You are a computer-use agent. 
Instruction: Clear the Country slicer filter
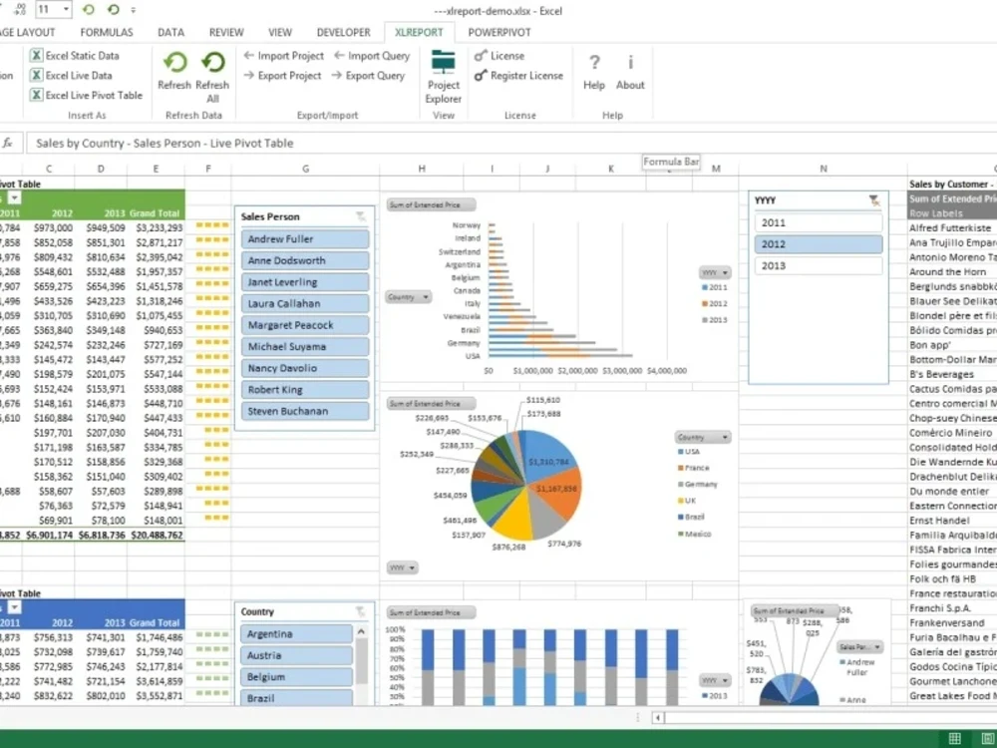click(x=361, y=612)
